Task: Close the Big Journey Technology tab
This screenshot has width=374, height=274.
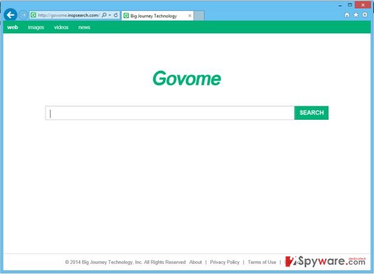Action: tap(190, 16)
